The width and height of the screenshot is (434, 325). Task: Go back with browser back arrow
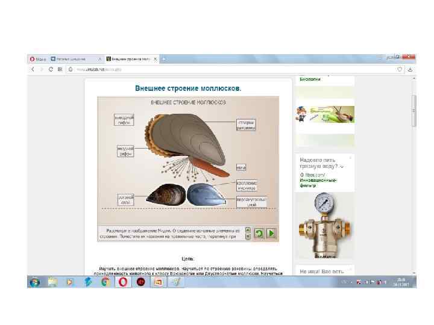pyautogui.click(x=33, y=69)
